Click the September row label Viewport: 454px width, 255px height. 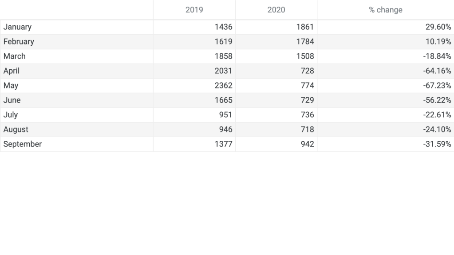(23, 144)
